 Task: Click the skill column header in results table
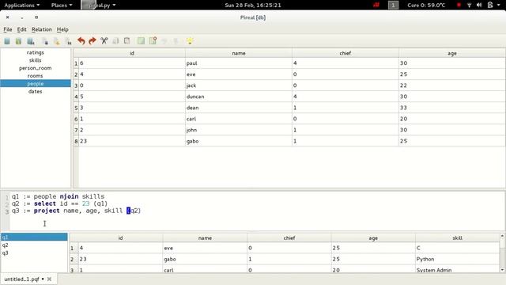click(x=457, y=237)
